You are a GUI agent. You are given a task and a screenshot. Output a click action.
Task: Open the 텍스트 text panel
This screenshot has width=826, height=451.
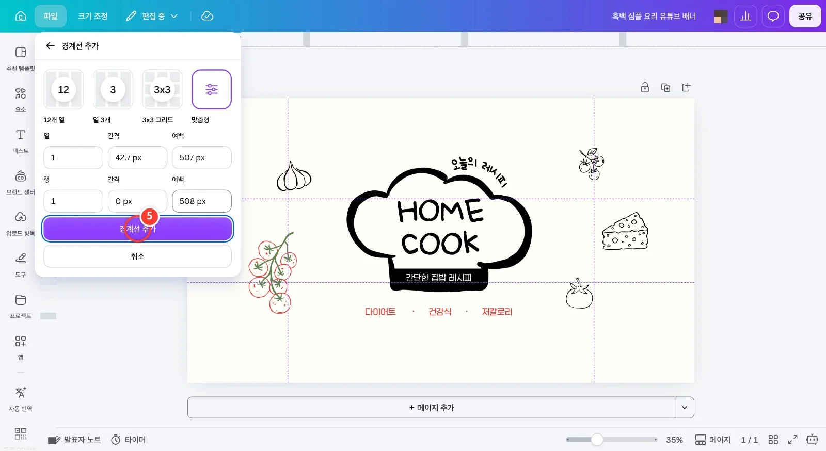click(x=21, y=141)
